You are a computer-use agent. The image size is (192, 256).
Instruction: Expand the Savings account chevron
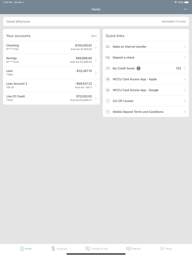click(96, 60)
